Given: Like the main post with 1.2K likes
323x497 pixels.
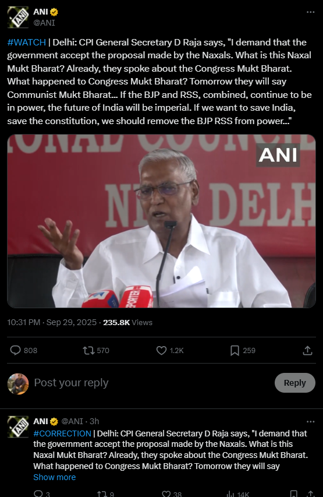Looking at the screenshot, I should (162, 350).
